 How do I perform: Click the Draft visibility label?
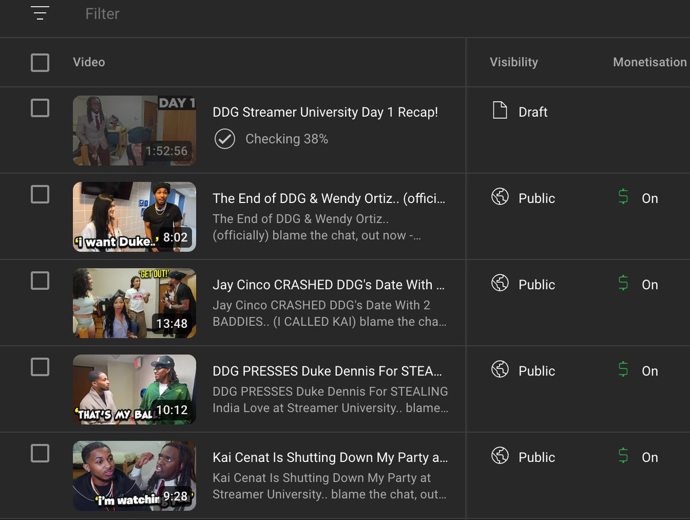[533, 112]
